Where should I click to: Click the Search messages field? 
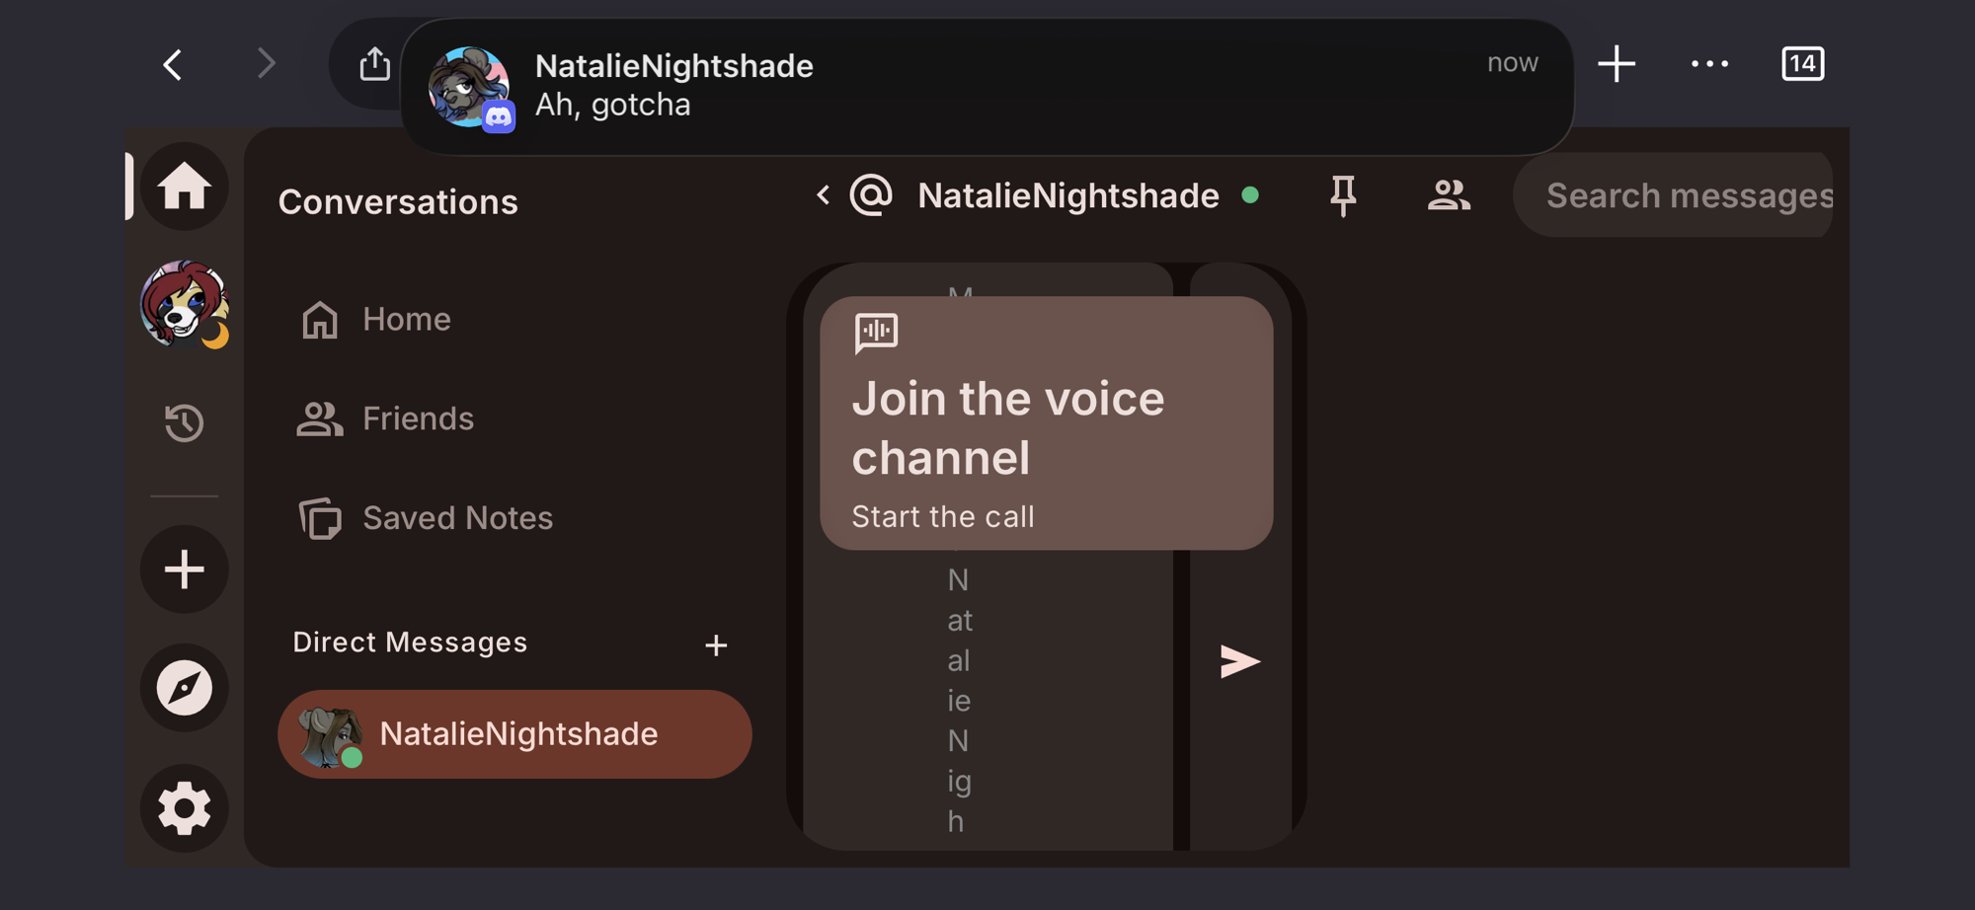[x=1679, y=195]
